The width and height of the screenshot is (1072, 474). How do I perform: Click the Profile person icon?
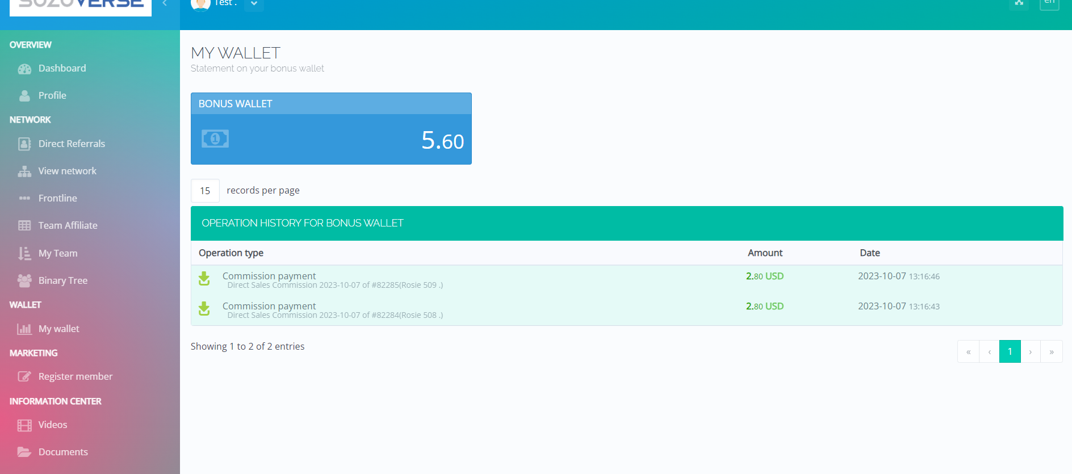(24, 96)
